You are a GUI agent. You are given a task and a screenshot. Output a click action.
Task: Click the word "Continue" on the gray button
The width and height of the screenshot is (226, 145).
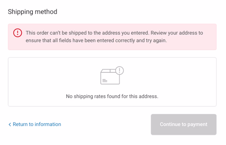point(170,124)
